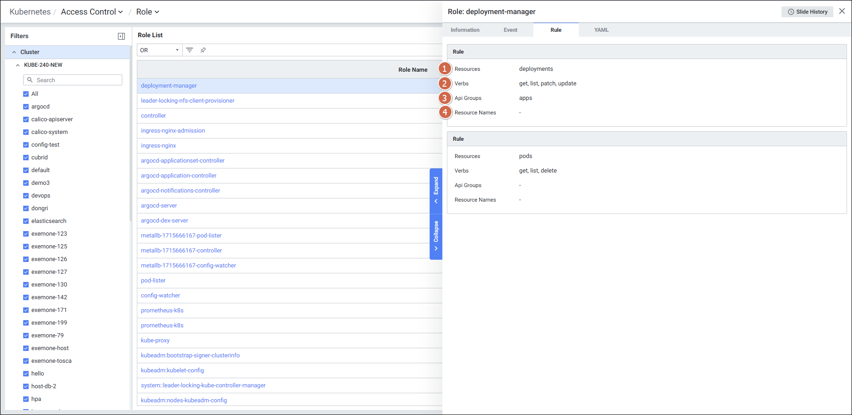Click the Expand slide panel handle
Viewport: 852px width, 415px height.
pyautogui.click(x=436, y=191)
